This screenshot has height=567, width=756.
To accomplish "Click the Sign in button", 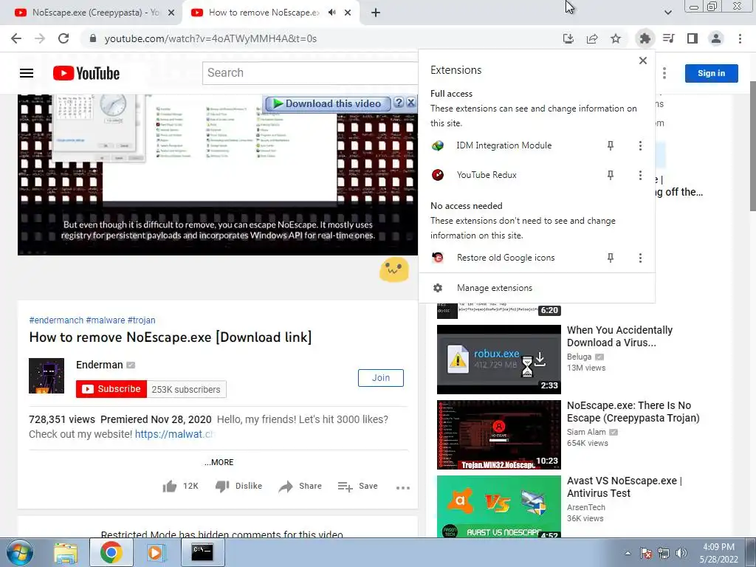I will click(711, 73).
